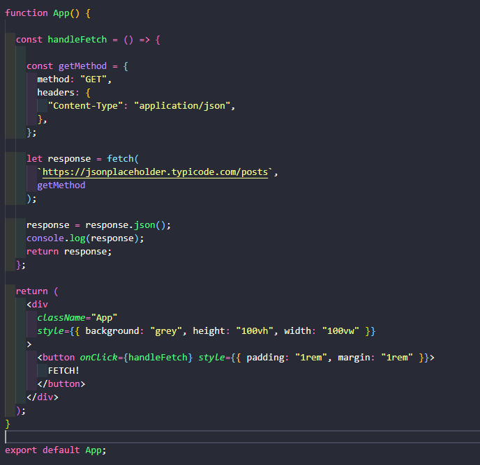Click 'getMethod' argument below the URL

pos(61,185)
